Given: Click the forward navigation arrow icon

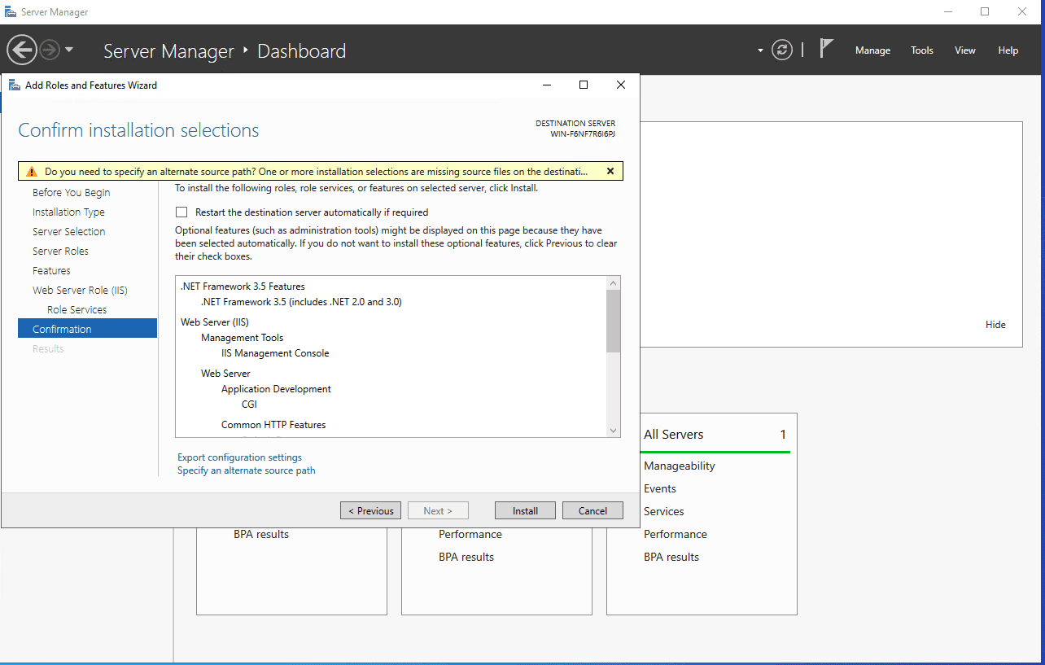Looking at the screenshot, I should (50, 50).
